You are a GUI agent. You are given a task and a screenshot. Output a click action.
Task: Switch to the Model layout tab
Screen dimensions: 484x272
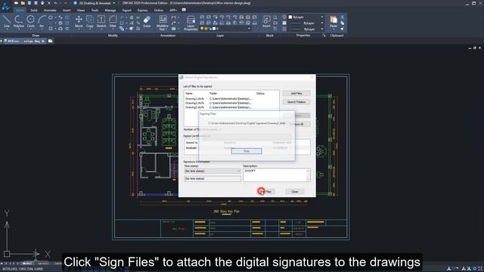click(27, 264)
